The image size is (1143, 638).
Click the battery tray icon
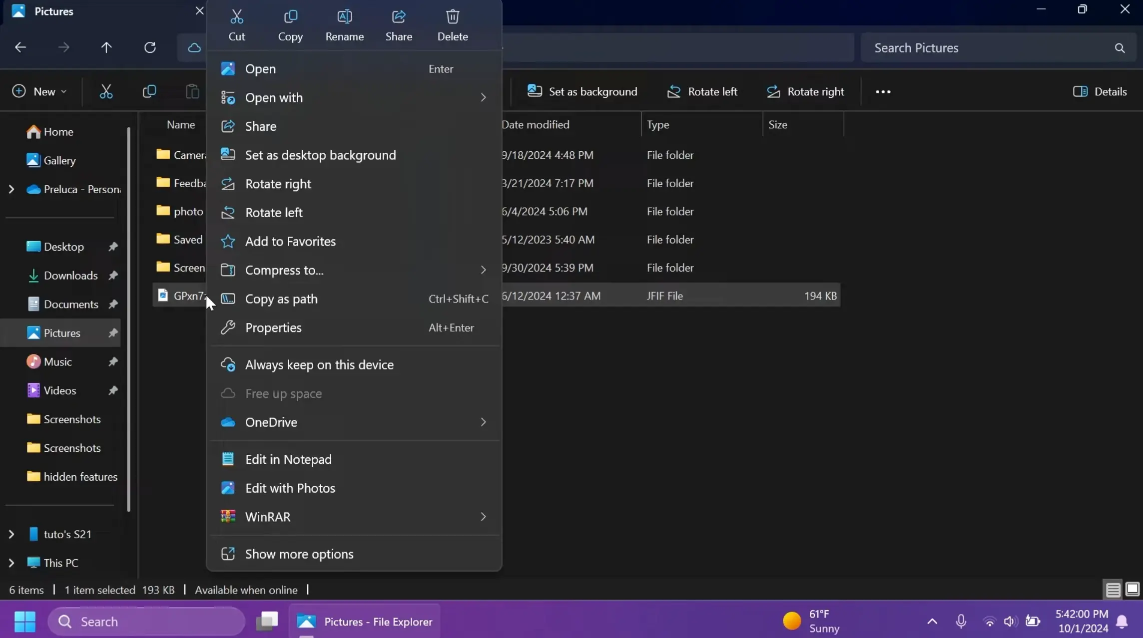[x=1033, y=622]
